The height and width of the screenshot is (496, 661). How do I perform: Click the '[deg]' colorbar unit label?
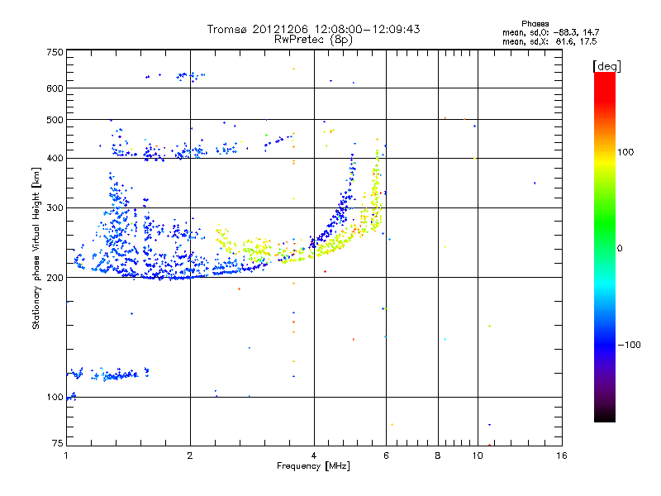pos(606,66)
